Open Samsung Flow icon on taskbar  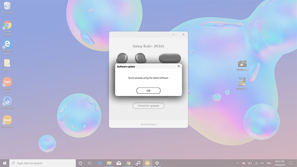(x=138, y=163)
